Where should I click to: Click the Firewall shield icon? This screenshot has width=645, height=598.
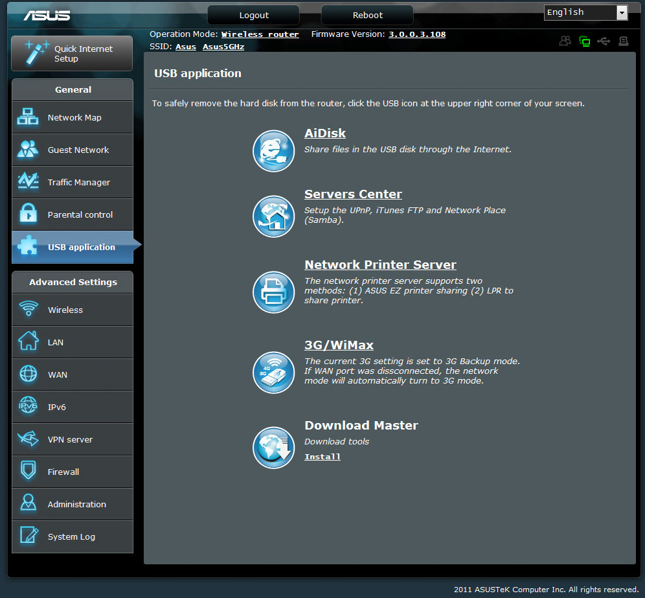coord(28,470)
